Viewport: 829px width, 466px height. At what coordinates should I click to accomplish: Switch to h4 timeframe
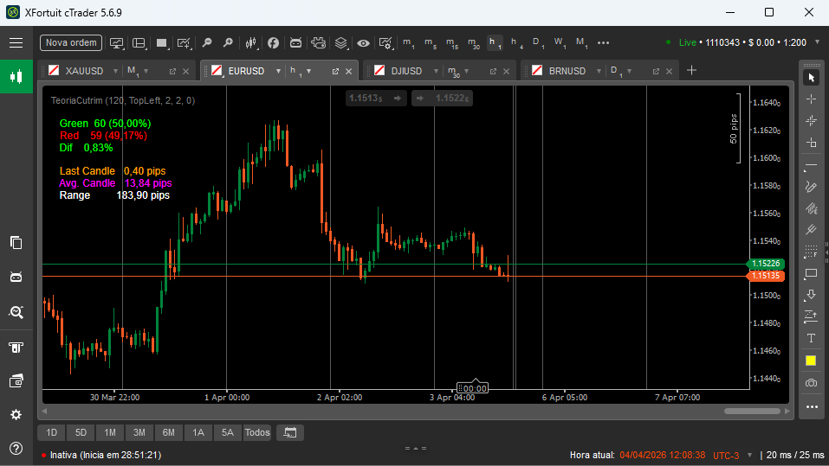click(x=516, y=42)
